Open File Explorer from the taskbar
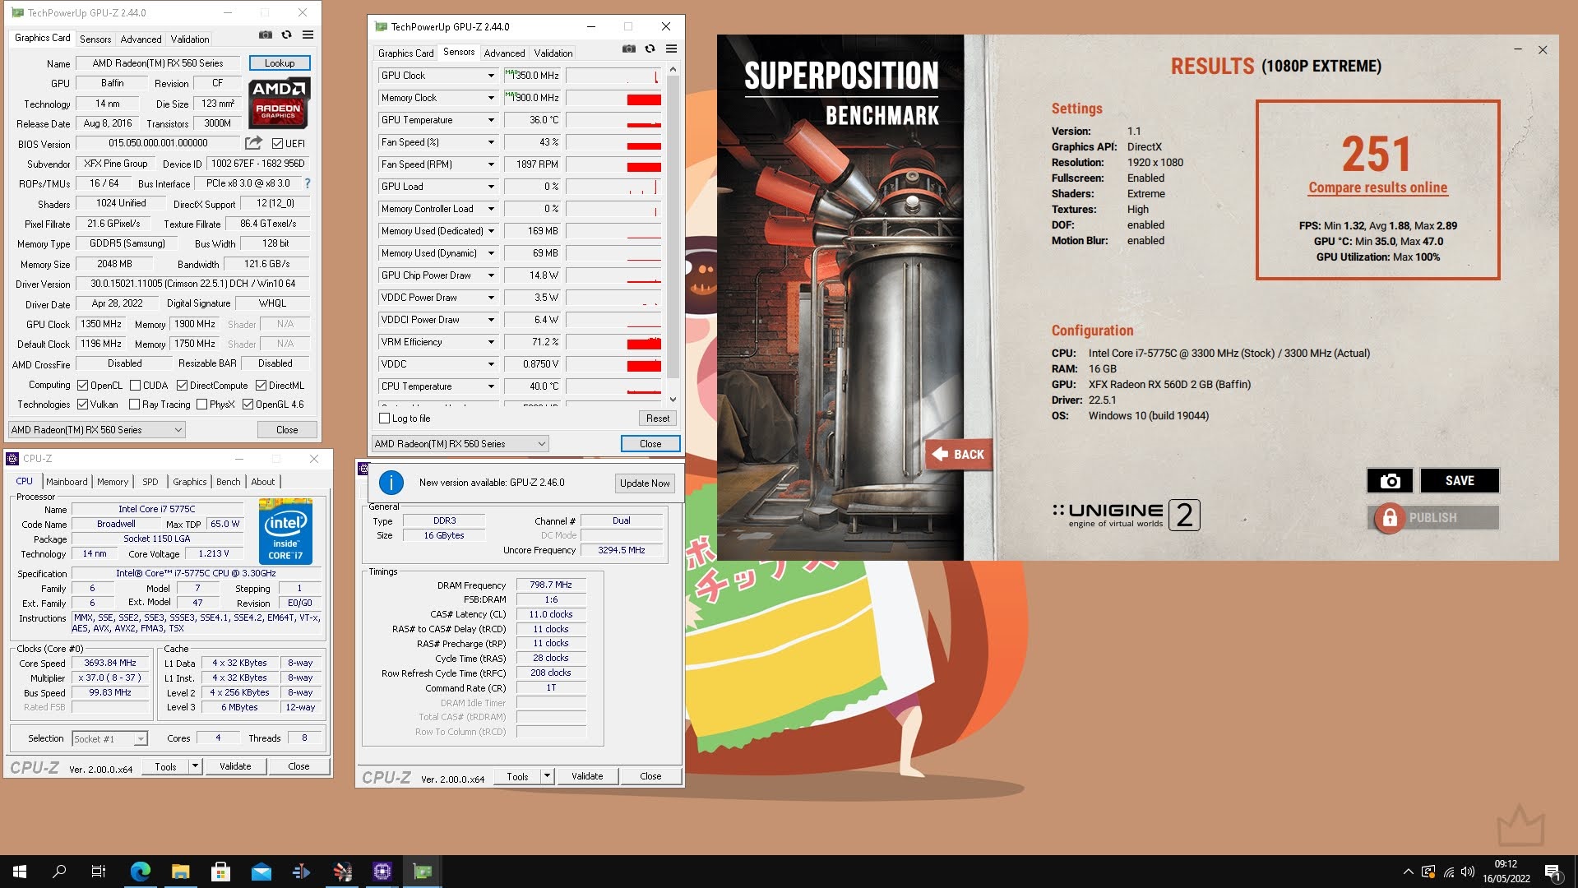The height and width of the screenshot is (888, 1578). coord(180,872)
